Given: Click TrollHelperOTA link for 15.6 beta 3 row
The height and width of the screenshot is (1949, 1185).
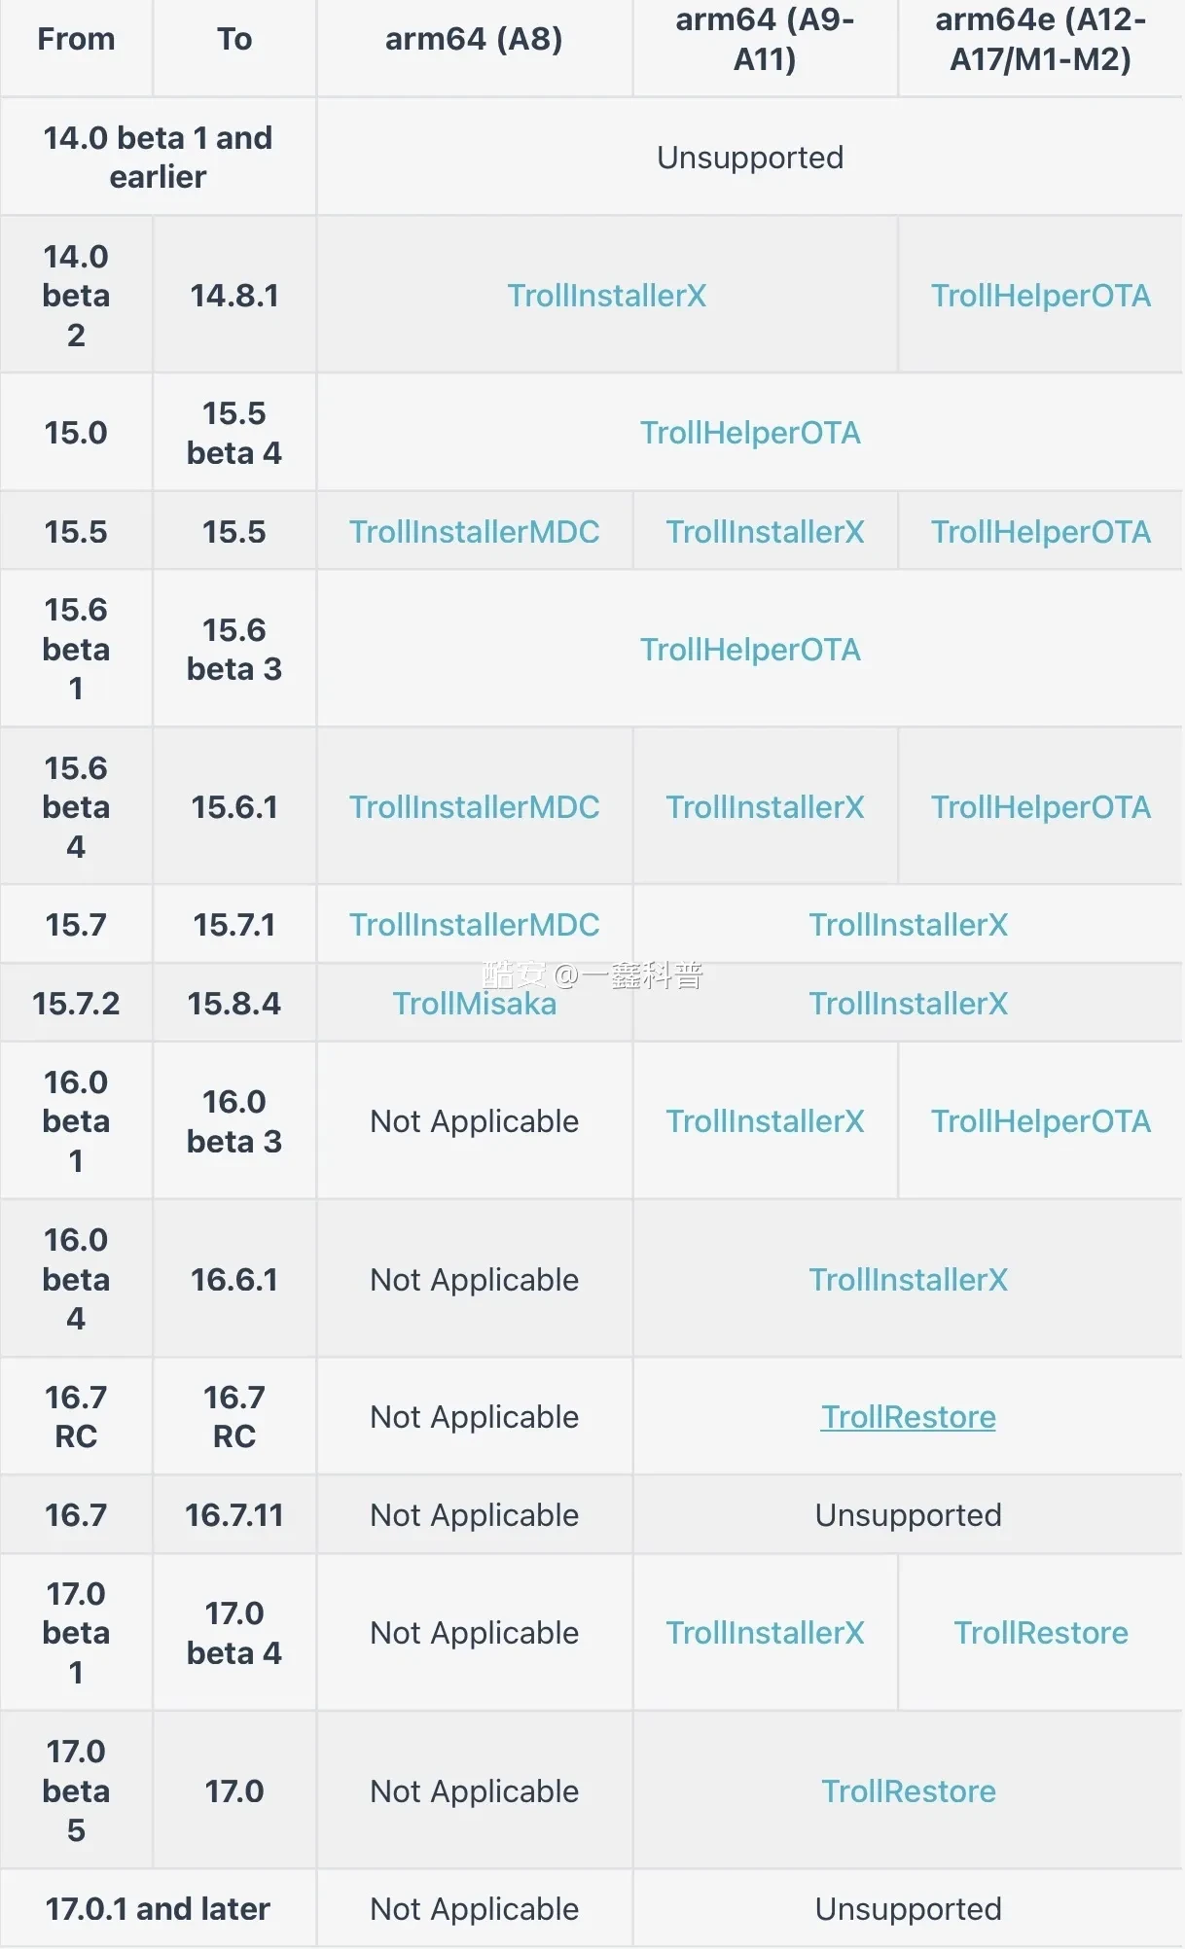Looking at the screenshot, I should point(750,650).
